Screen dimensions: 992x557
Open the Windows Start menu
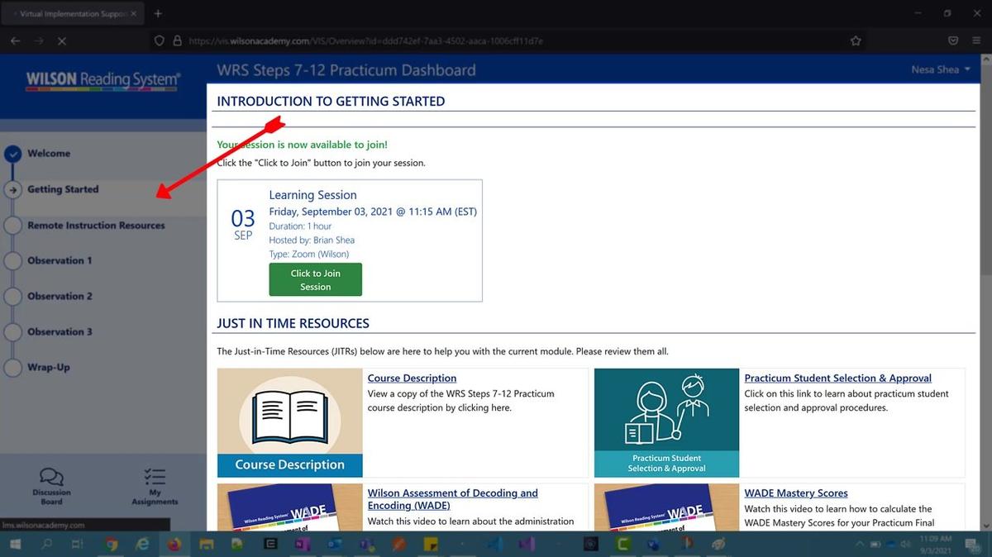pos(16,544)
